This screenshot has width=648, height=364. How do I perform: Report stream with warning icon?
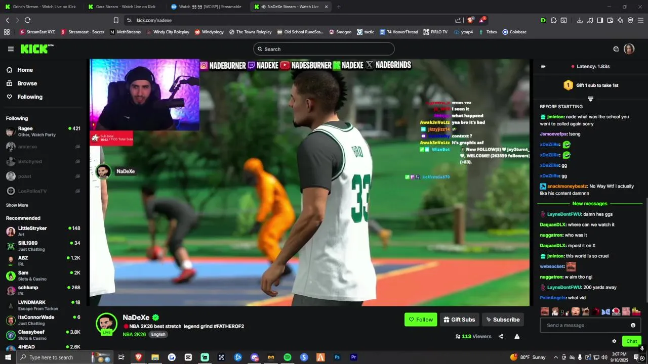point(517,336)
